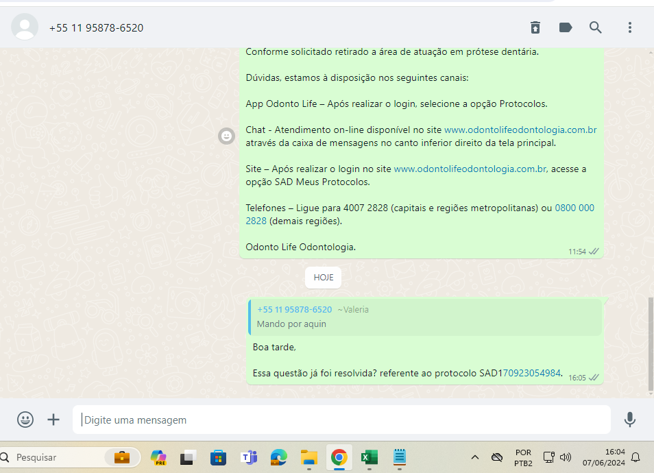Click the network display tray icon
654x473 pixels.
click(548, 457)
